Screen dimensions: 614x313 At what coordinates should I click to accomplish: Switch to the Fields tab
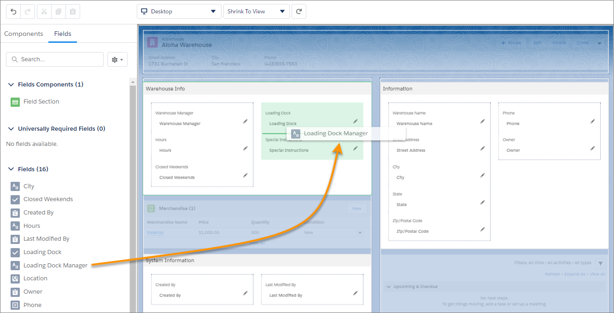63,34
